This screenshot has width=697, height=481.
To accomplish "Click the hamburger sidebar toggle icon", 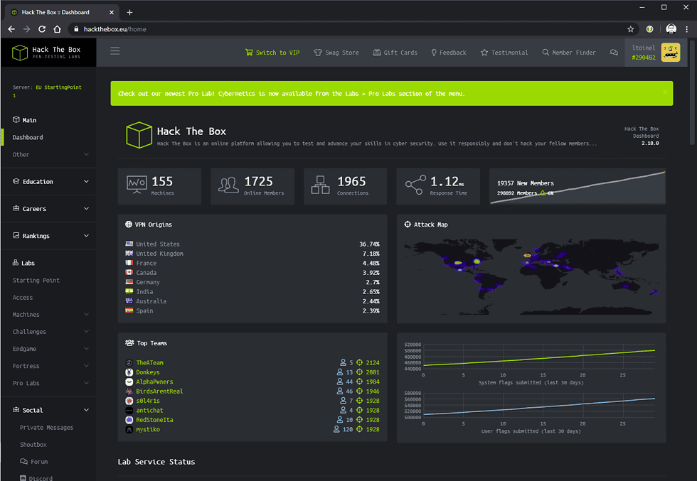I will coord(115,51).
